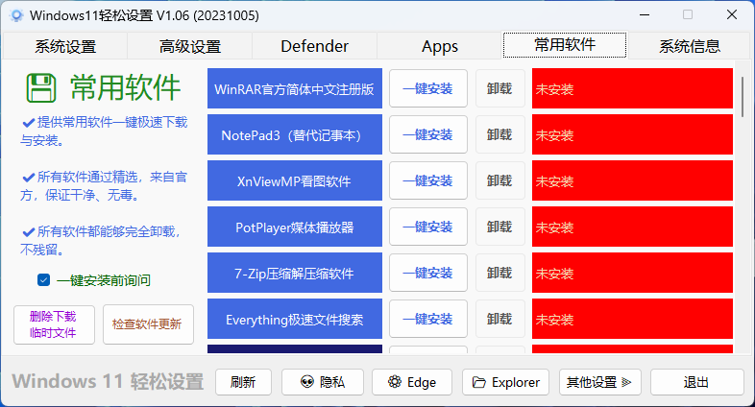Expand 其他设置 menu button
The width and height of the screenshot is (755, 407).
click(x=600, y=382)
